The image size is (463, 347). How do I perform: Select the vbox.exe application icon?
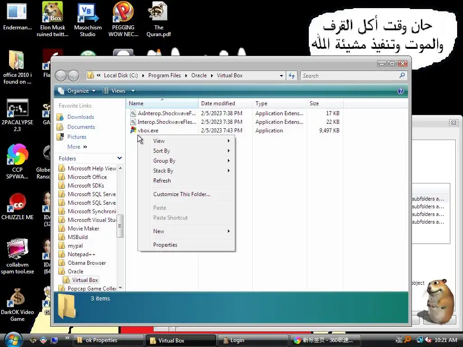[x=133, y=130]
